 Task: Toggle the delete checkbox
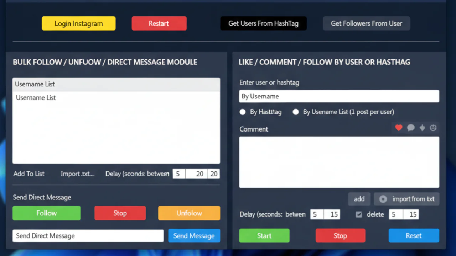pos(359,214)
